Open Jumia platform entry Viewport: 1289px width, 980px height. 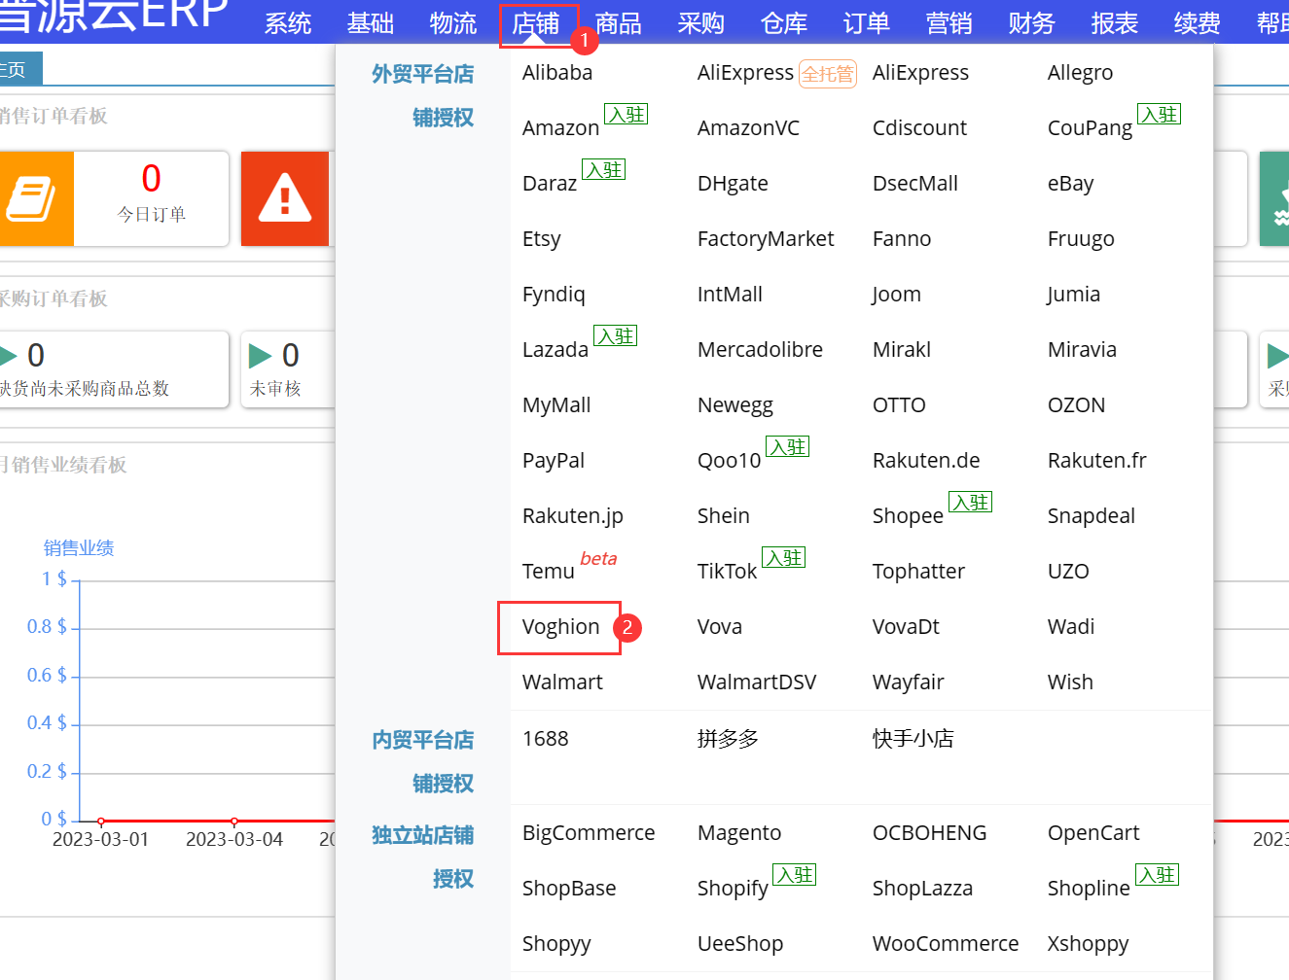coord(1074,295)
